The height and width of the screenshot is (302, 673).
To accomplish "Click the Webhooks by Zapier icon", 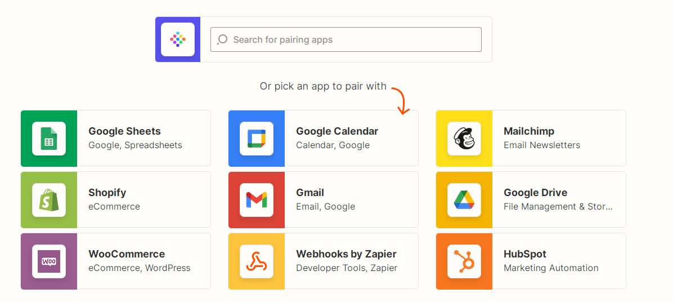I will (x=256, y=261).
